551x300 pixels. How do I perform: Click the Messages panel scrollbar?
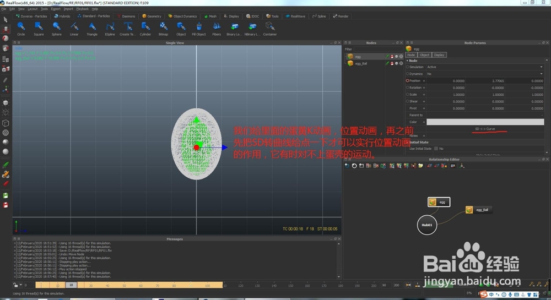[339, 260]
